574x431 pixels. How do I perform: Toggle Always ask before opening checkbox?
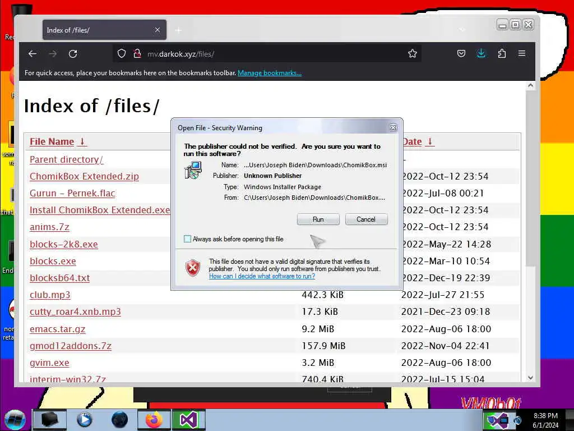coord(187,239)
